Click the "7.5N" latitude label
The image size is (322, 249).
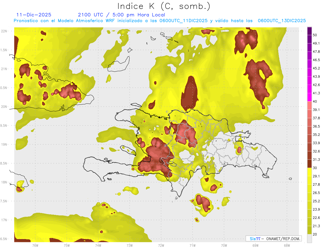(4, 201)
